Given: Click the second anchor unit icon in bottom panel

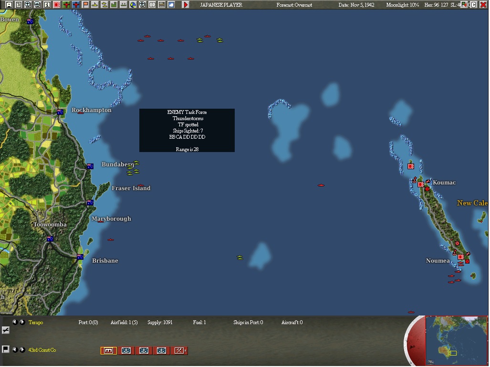Looking at the screenshot, I should [144, 351].
